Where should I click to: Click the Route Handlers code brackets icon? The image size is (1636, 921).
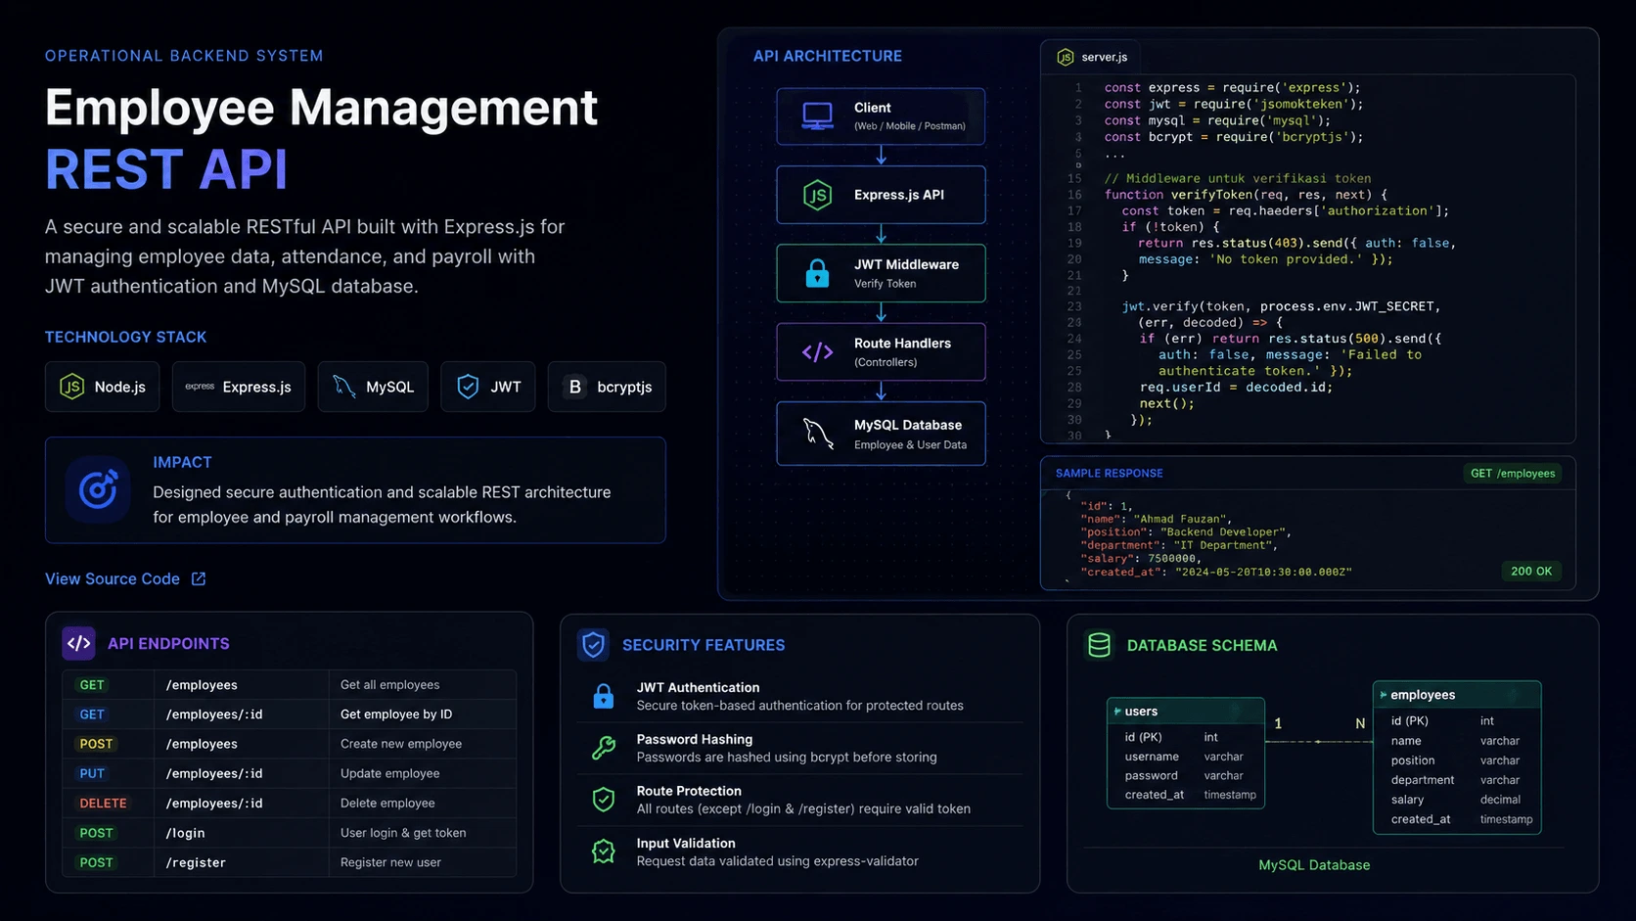817,352
